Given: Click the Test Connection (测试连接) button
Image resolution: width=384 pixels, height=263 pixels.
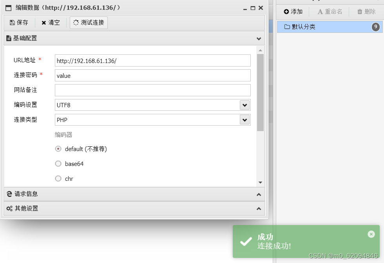Looking at the screenshot, I should click(89, 23).
